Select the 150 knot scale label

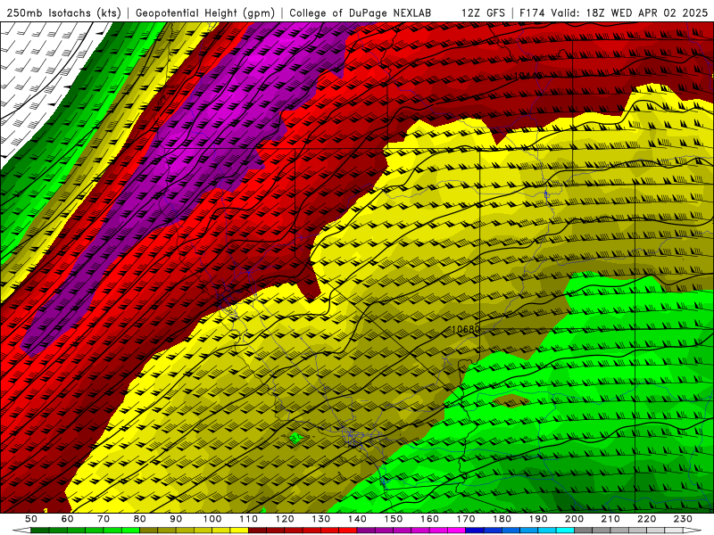pyautogui.click(x=394, y=519)
